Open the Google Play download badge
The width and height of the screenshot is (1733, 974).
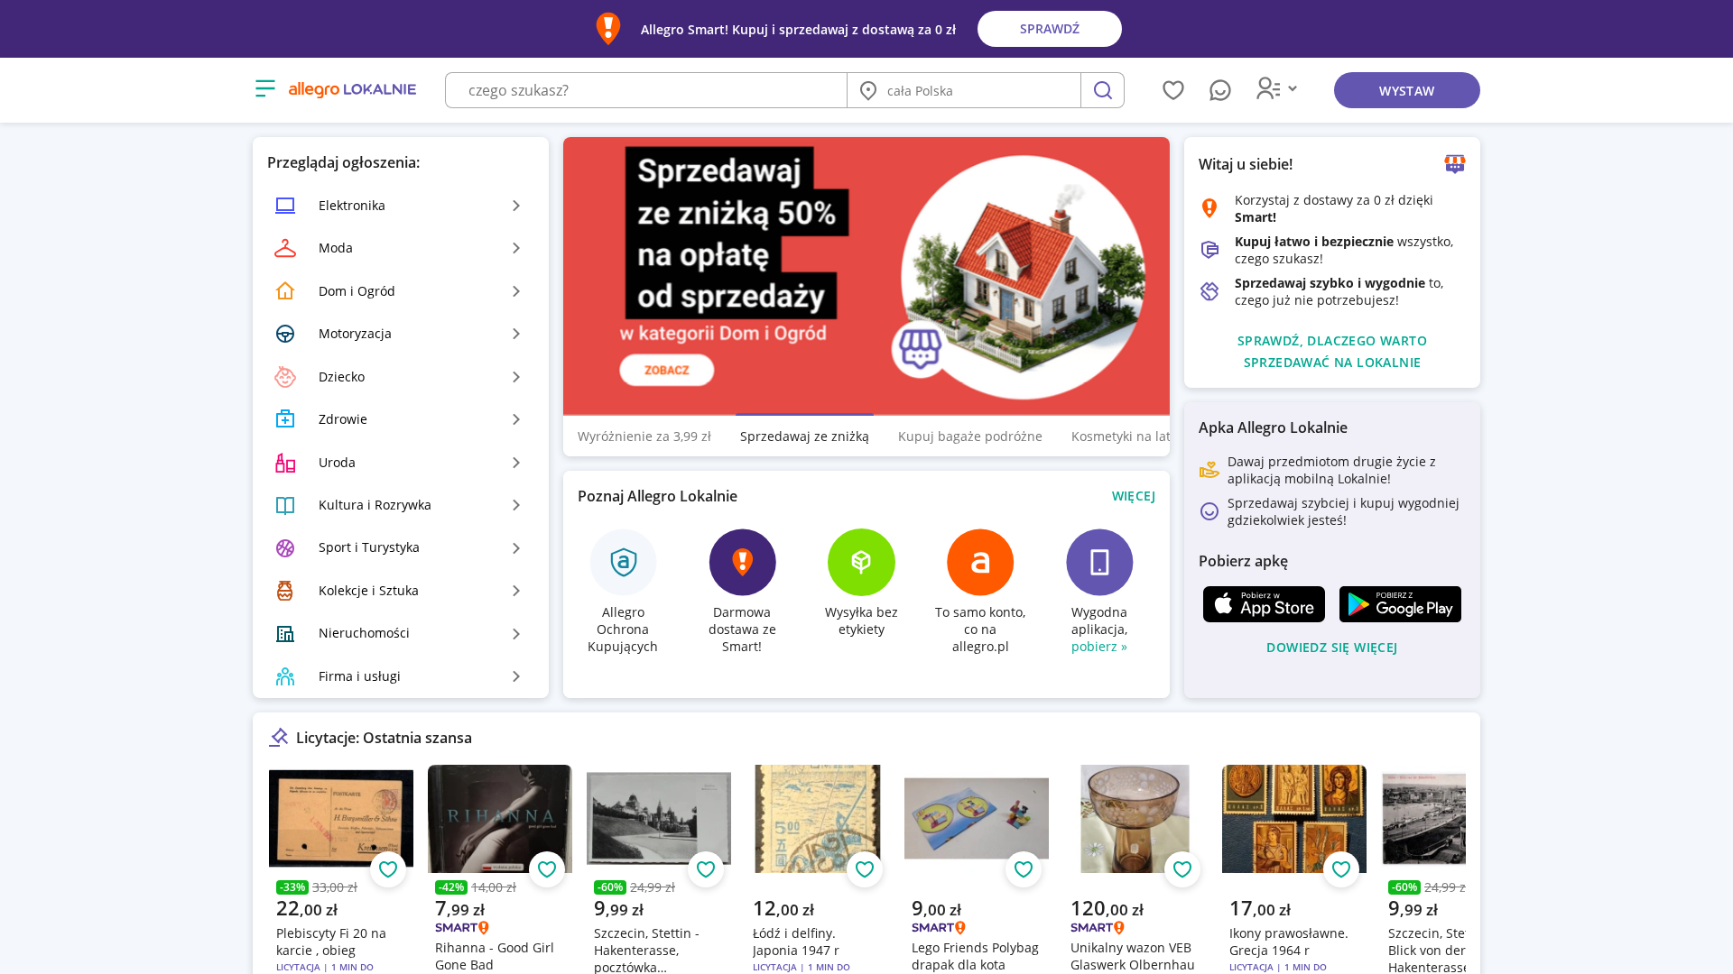pos(1400,604)
